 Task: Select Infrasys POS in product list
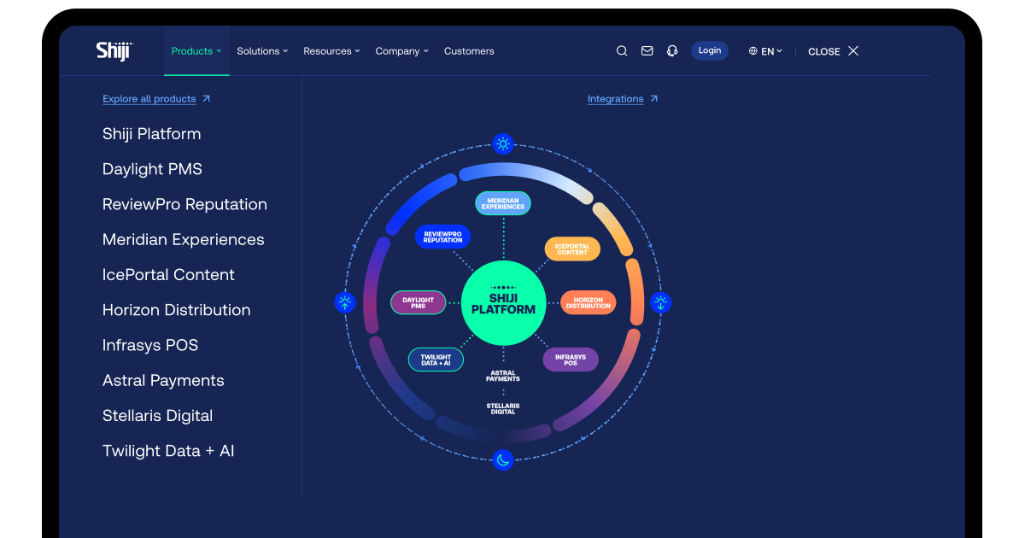tap(150, 345)
